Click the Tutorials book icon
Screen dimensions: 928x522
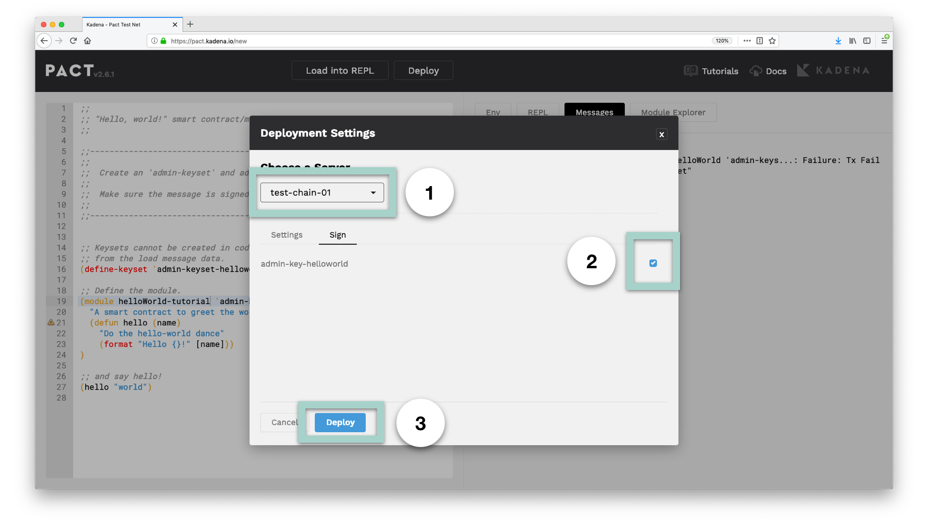[x=691, y=71]
